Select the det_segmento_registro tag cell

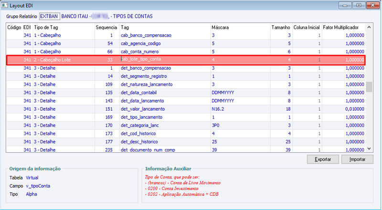tap(165, 76)
